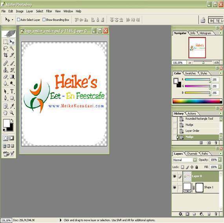Select the Clone Stamp tool
This screenshot has height=223, width=224.
tap(5, 70)
